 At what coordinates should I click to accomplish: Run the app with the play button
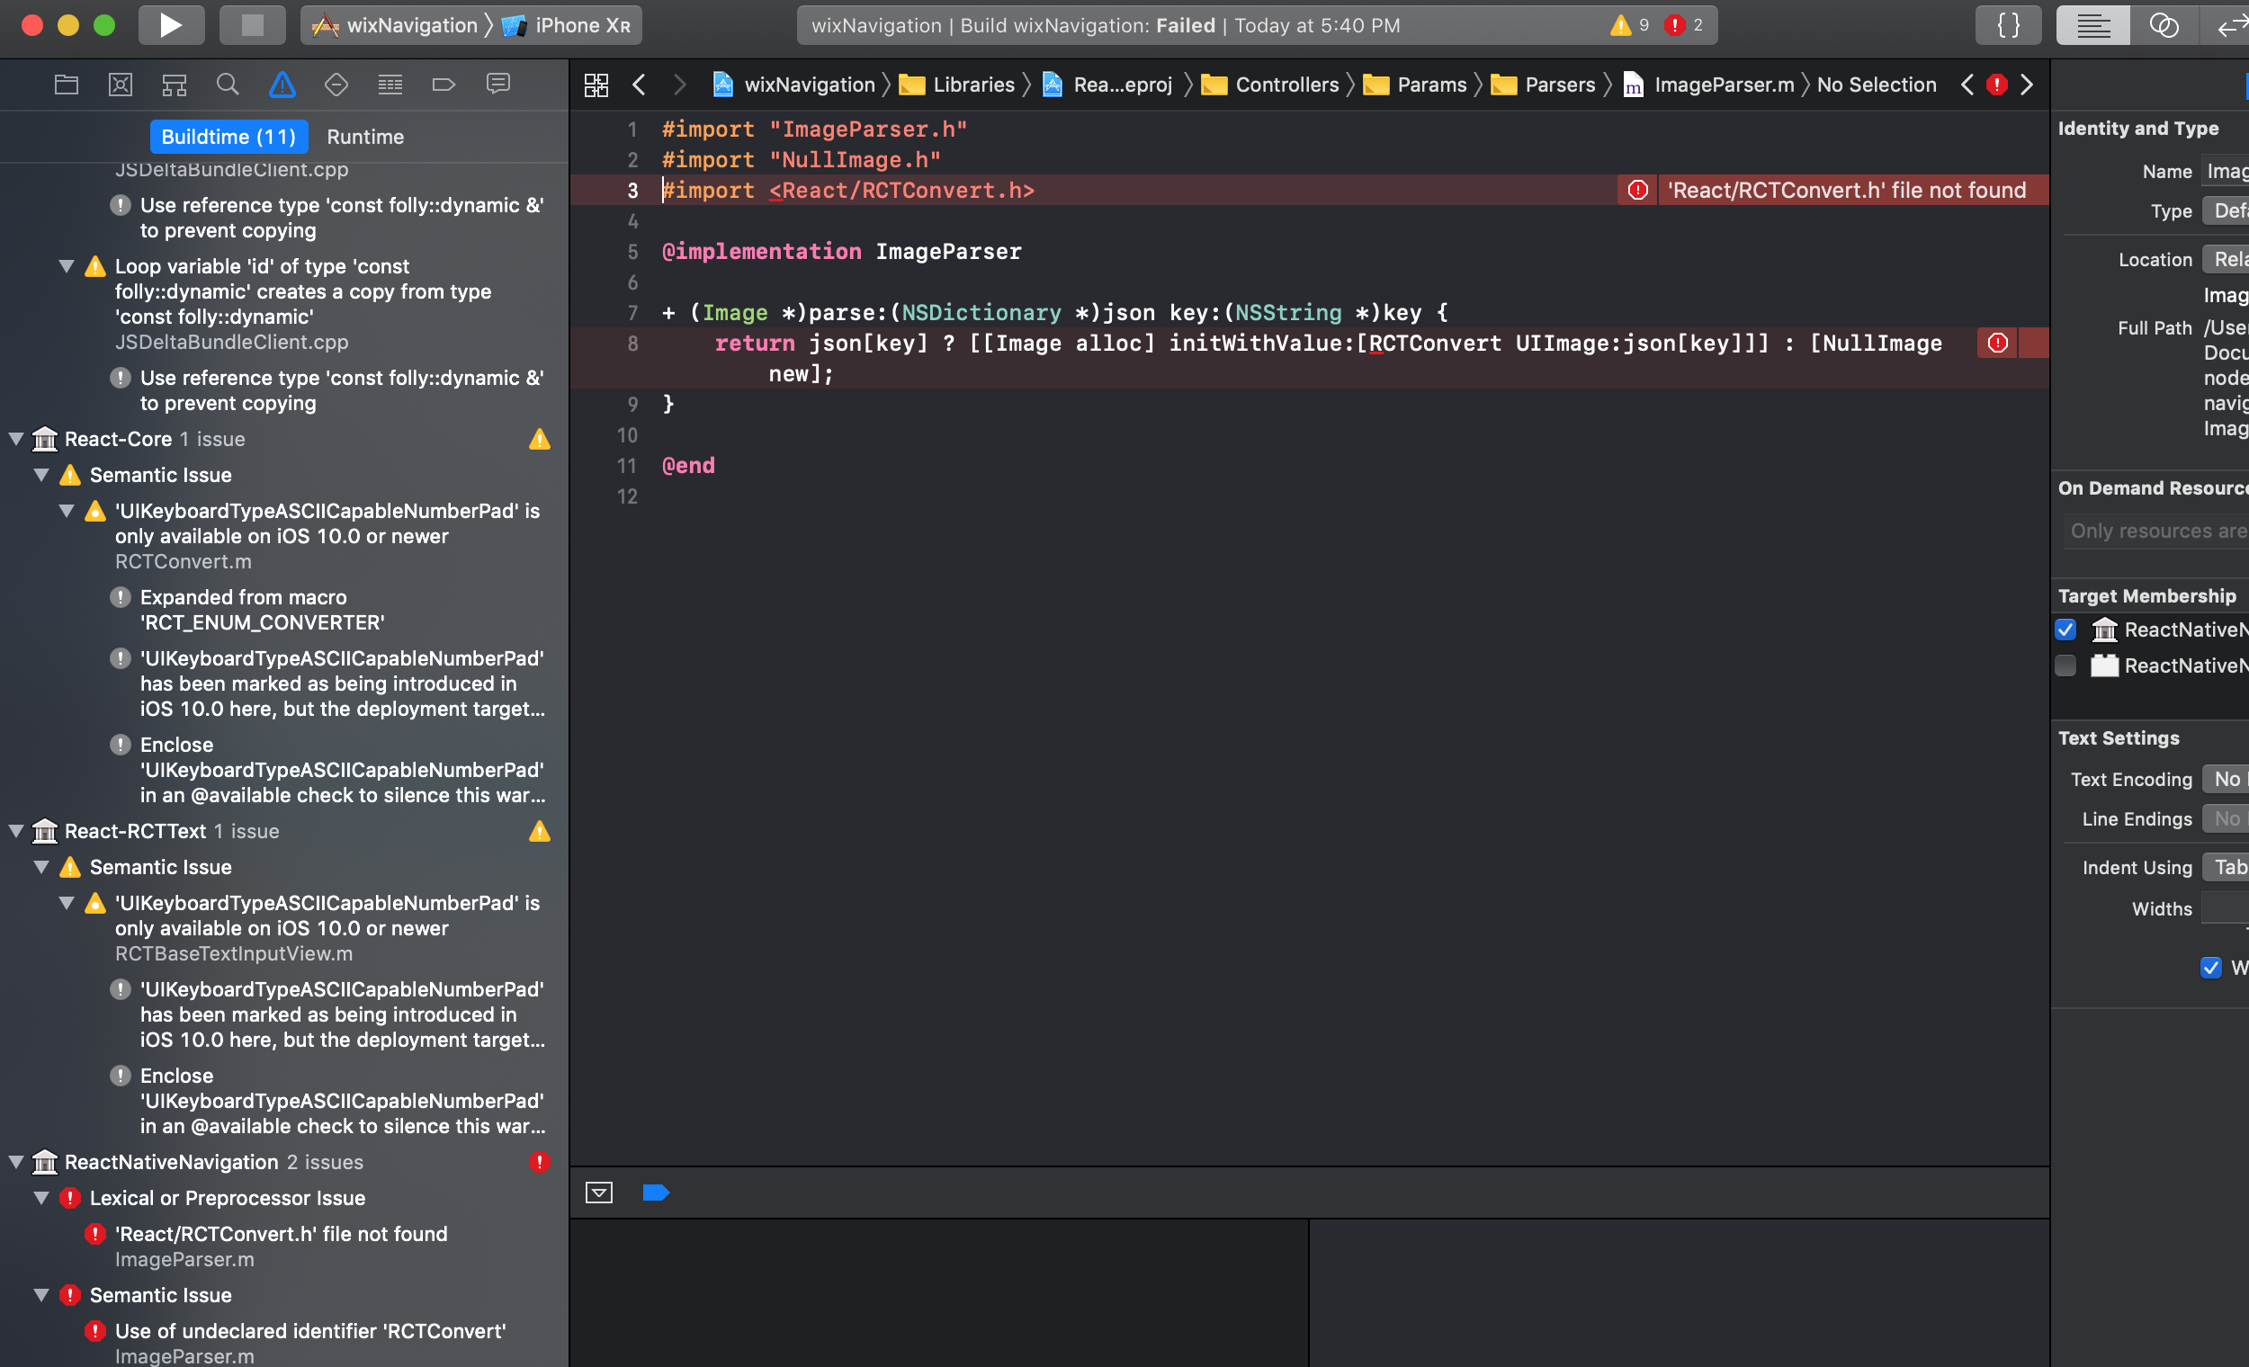[170, 24]
